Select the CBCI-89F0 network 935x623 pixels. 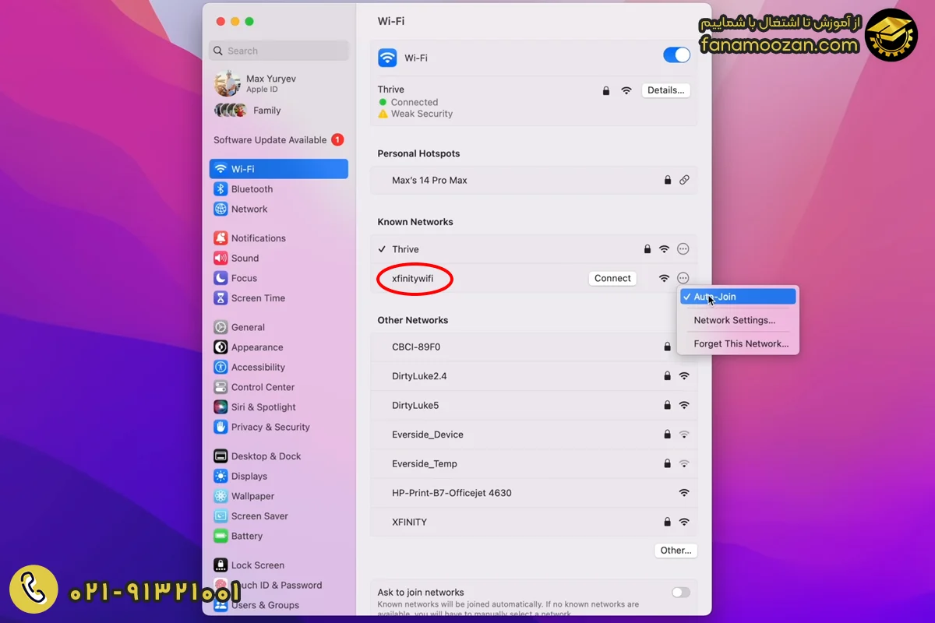[533, 347]
